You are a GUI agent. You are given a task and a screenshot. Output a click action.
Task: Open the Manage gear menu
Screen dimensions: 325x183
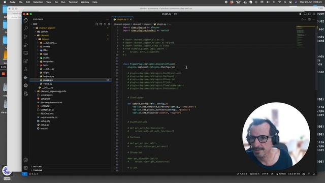coord(26,168)
